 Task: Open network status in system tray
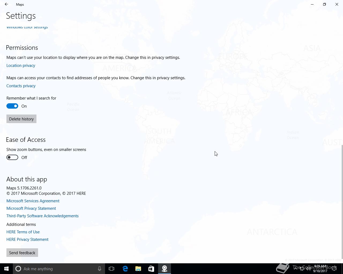click(302, 269)
